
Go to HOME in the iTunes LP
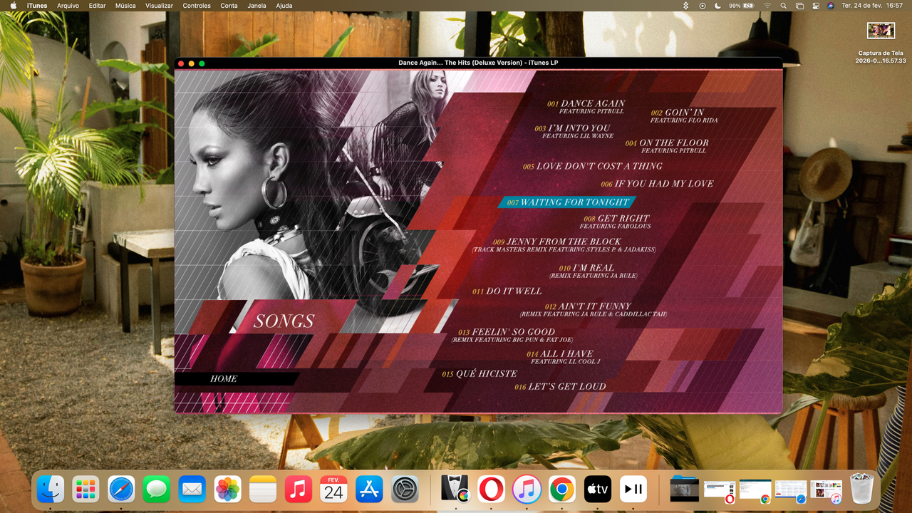click(224, 379)
